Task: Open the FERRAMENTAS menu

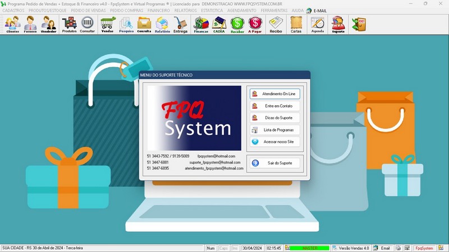Action: coord(274,10)
